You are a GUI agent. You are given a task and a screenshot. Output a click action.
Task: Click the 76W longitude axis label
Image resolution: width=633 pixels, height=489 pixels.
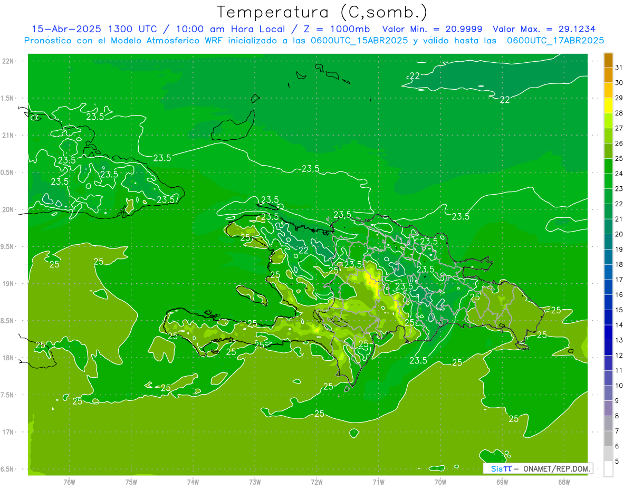point(69,482)
